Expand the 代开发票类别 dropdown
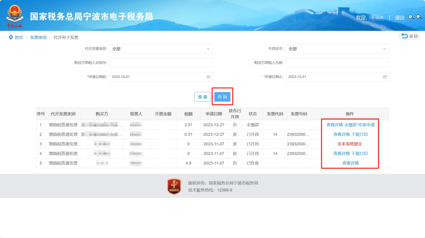 pyautogui.click(x=161, y=49)
